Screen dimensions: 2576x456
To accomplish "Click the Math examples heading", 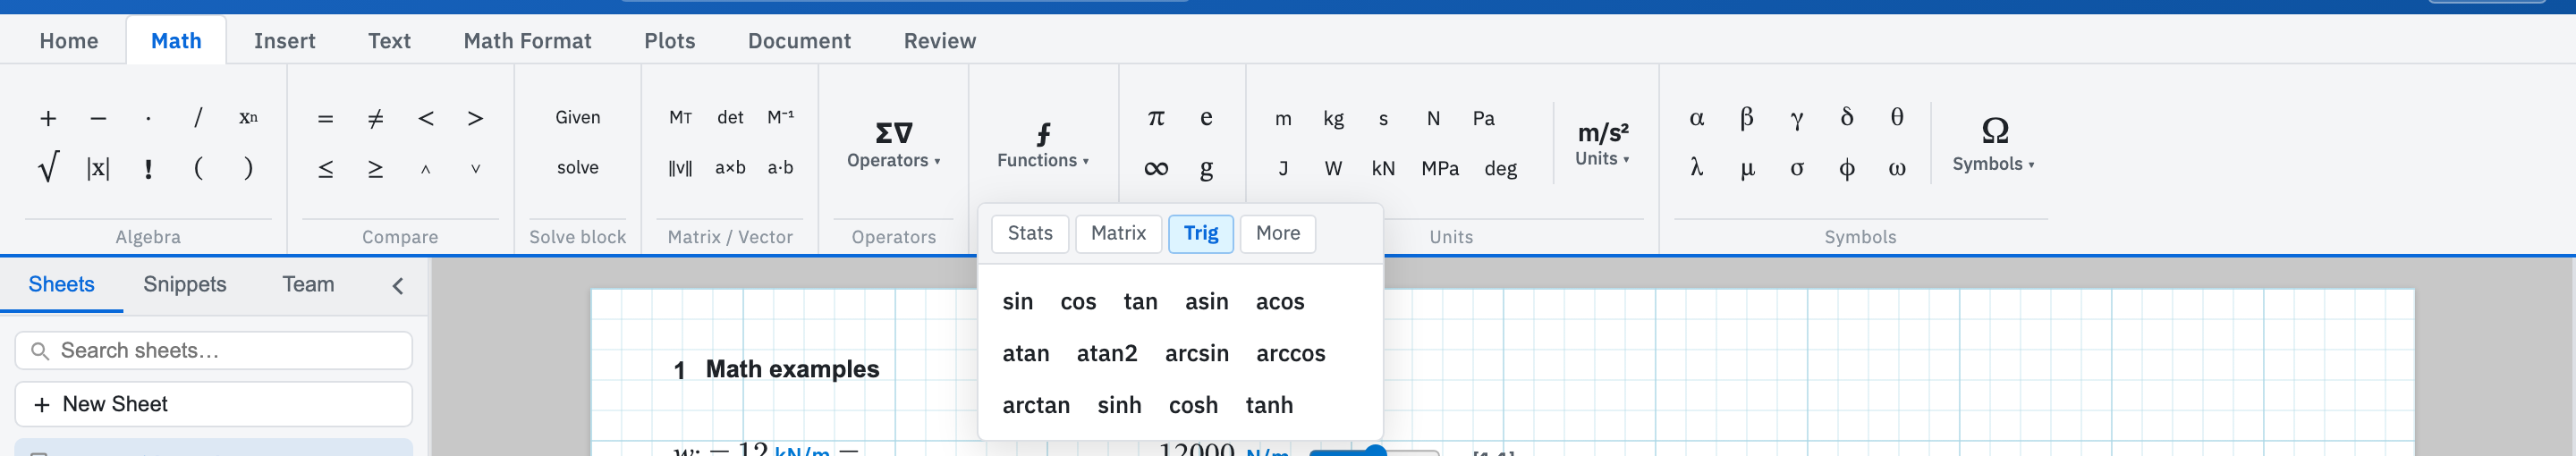I will (x=792, y=369).
